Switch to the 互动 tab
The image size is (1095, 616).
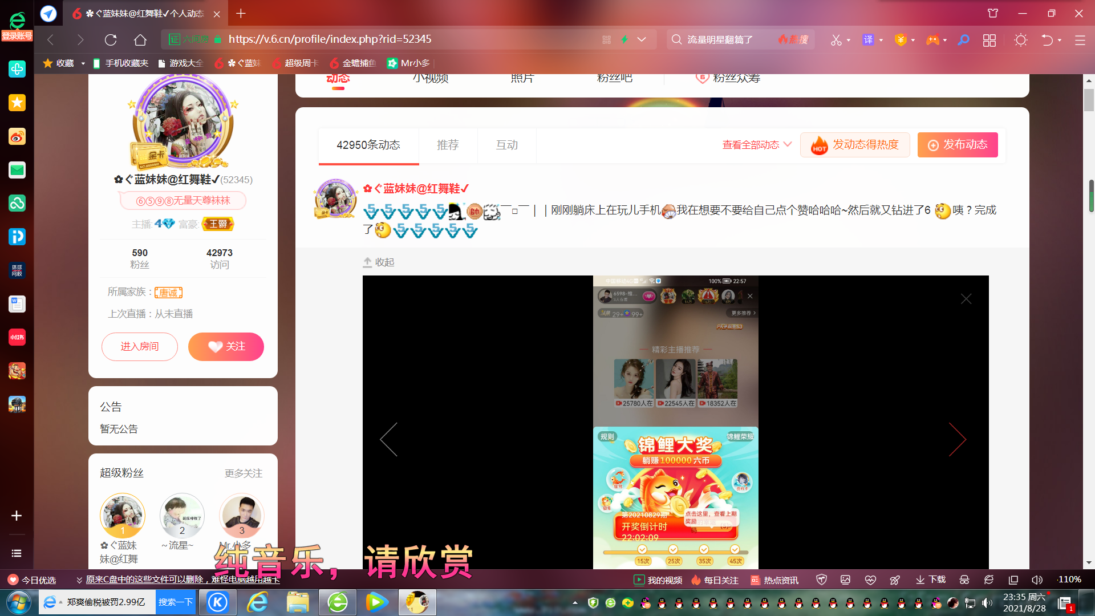[x=507, y=145]
